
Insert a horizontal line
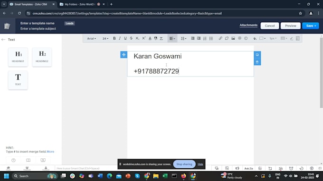[239, 38]
